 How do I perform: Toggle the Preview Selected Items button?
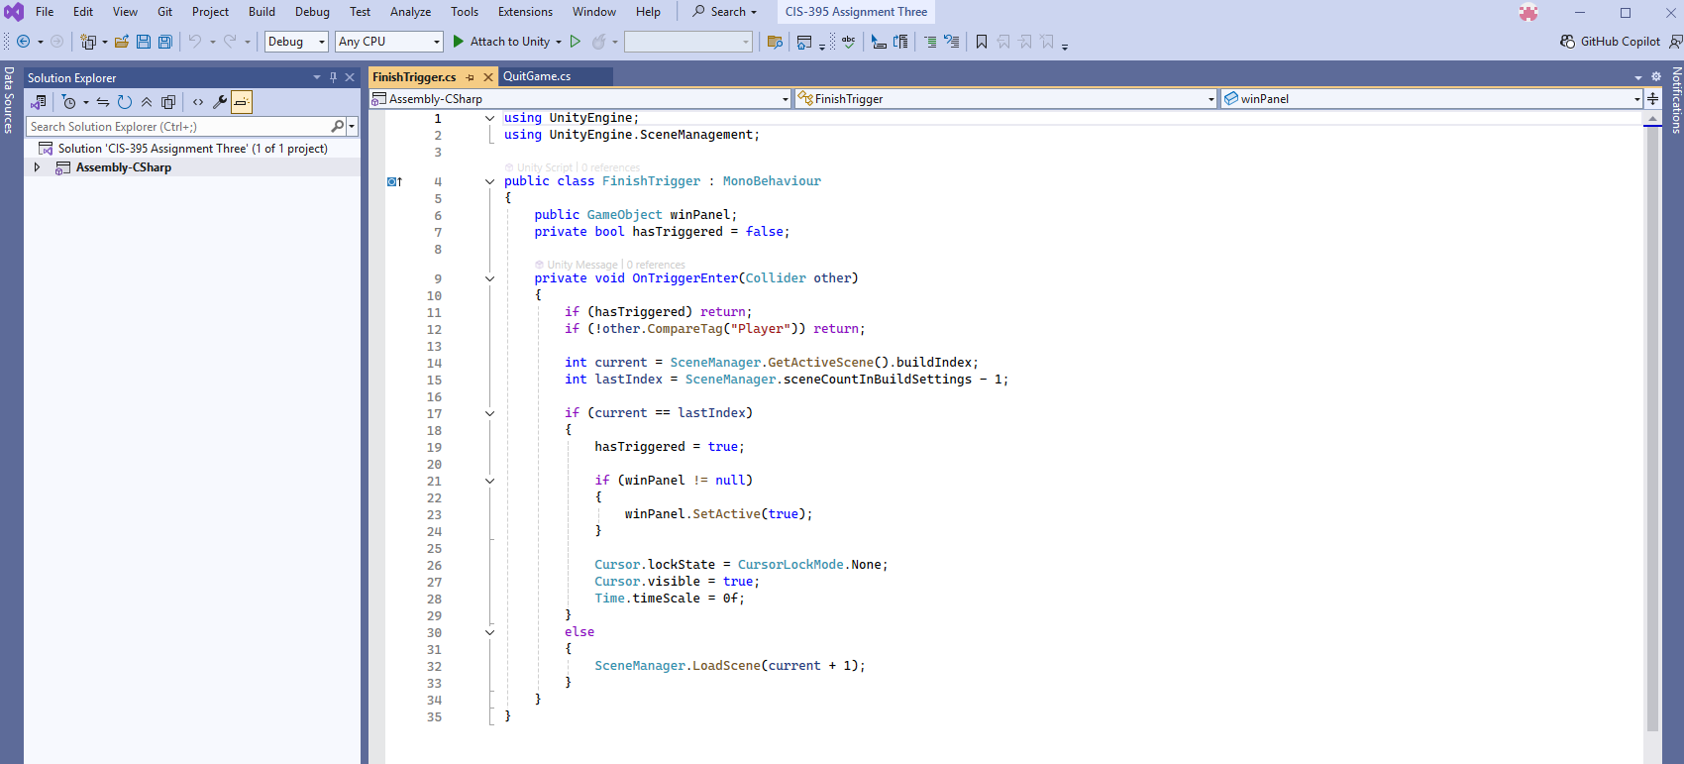coord(242,102)
